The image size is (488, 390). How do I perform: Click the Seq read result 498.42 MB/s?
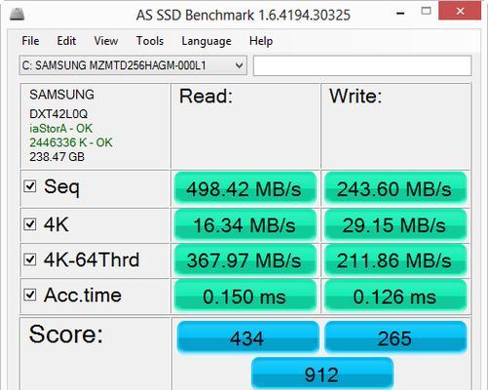(x=245, y=188)
